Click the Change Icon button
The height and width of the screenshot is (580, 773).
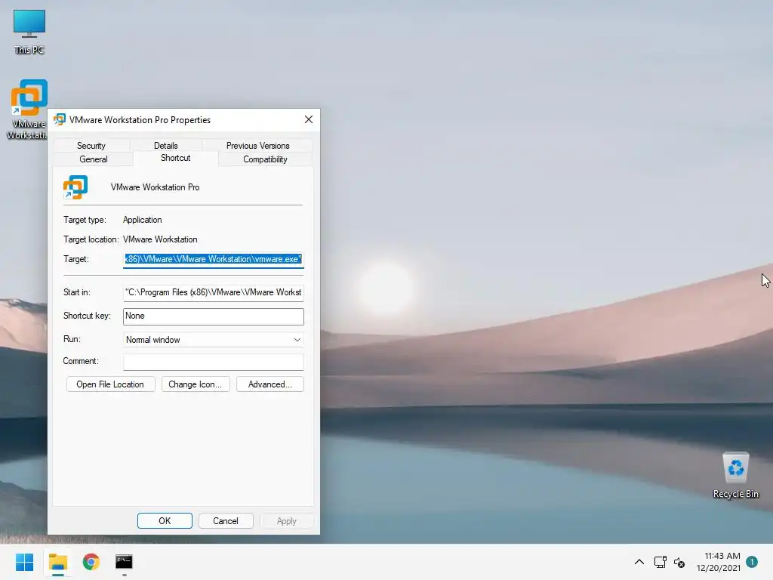tap(196, 384)
